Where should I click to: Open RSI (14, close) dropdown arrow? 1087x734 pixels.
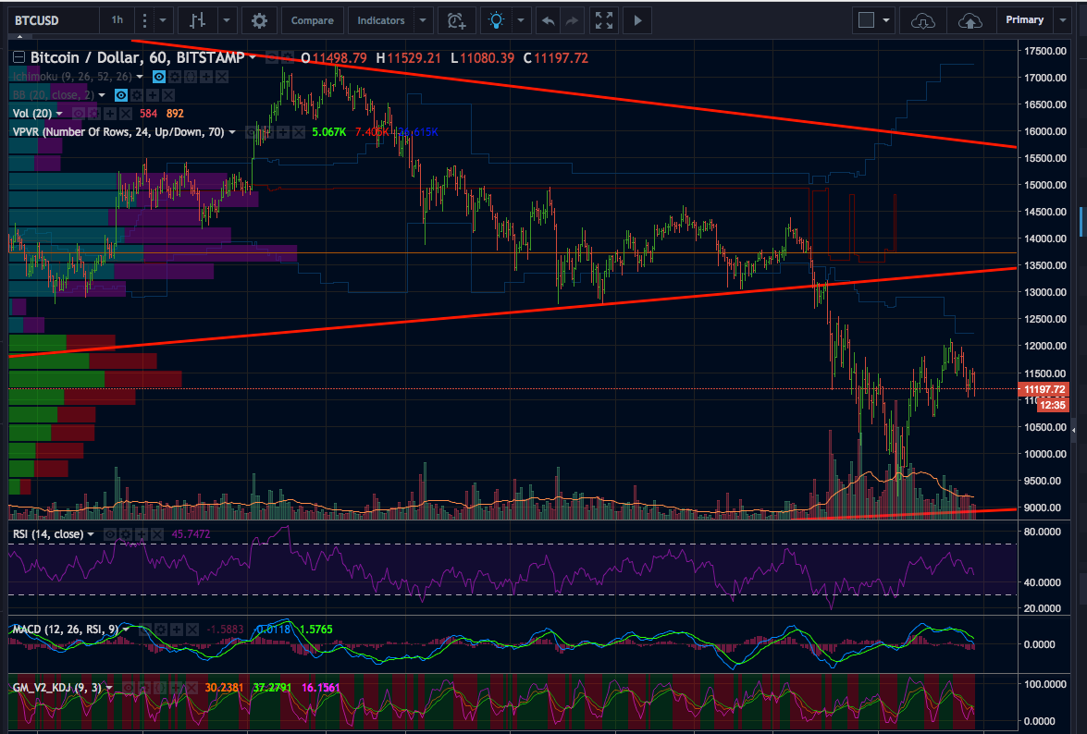(x=90, y=534)
